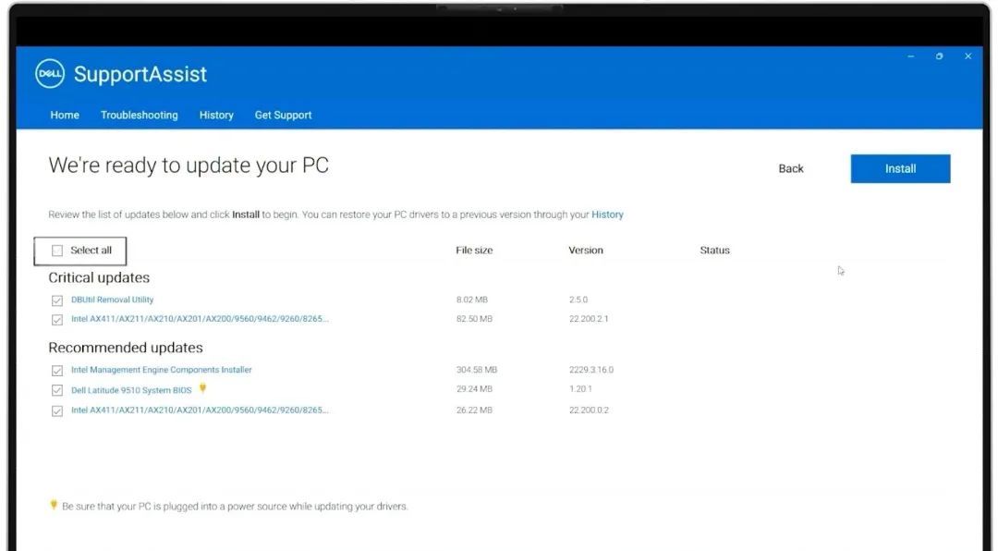Image resolution: width=998 pixels, height=551 pixels.
Task: Click the Critical updates heading
Action: (99, 277)
